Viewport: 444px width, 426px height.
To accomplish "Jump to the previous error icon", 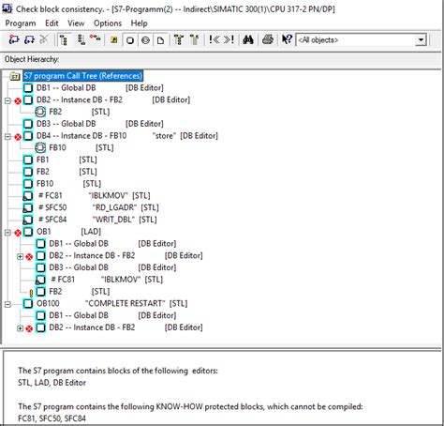I will 215,39.
